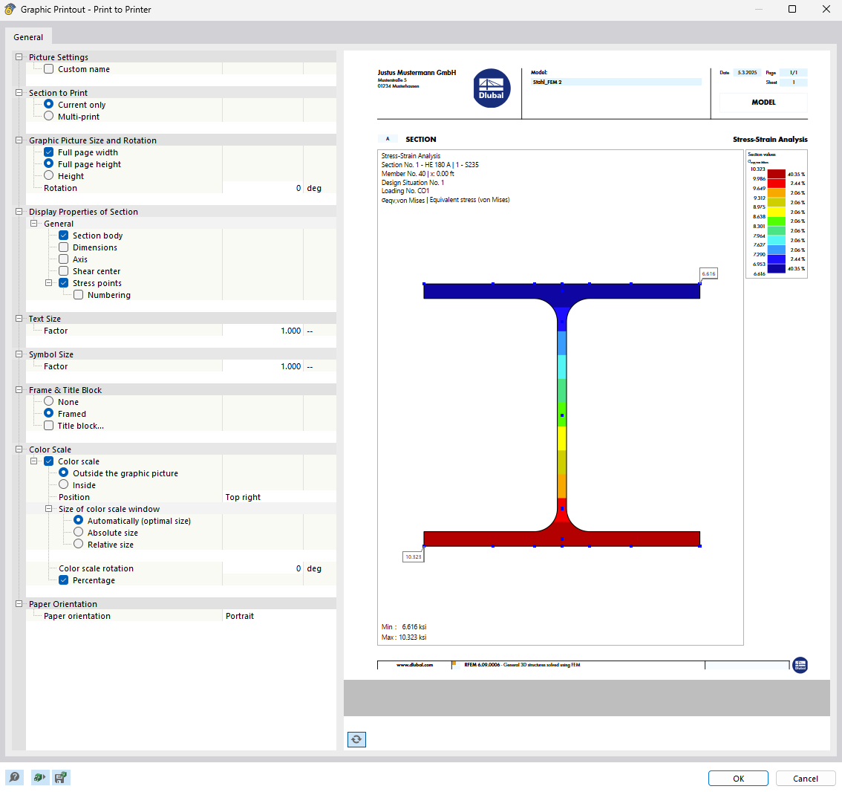Viewport: 842px width, 792px height.
Task: Open the Position dropdown showing Top right
Action: click(279, 497)
